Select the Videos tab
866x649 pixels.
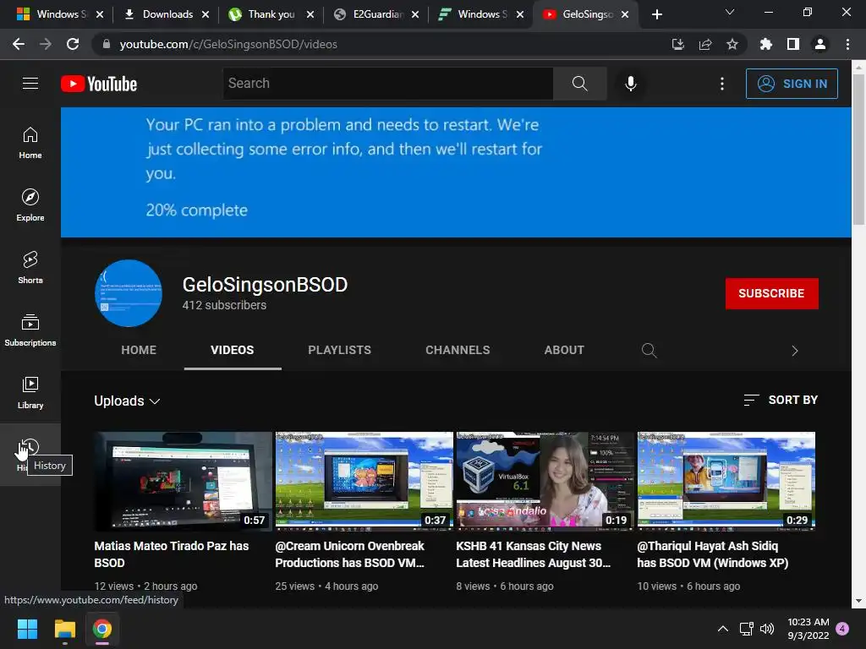232,350
